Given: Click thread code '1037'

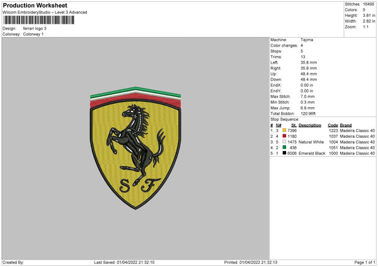Looking at the screenshot, I should tap(333, 137).
